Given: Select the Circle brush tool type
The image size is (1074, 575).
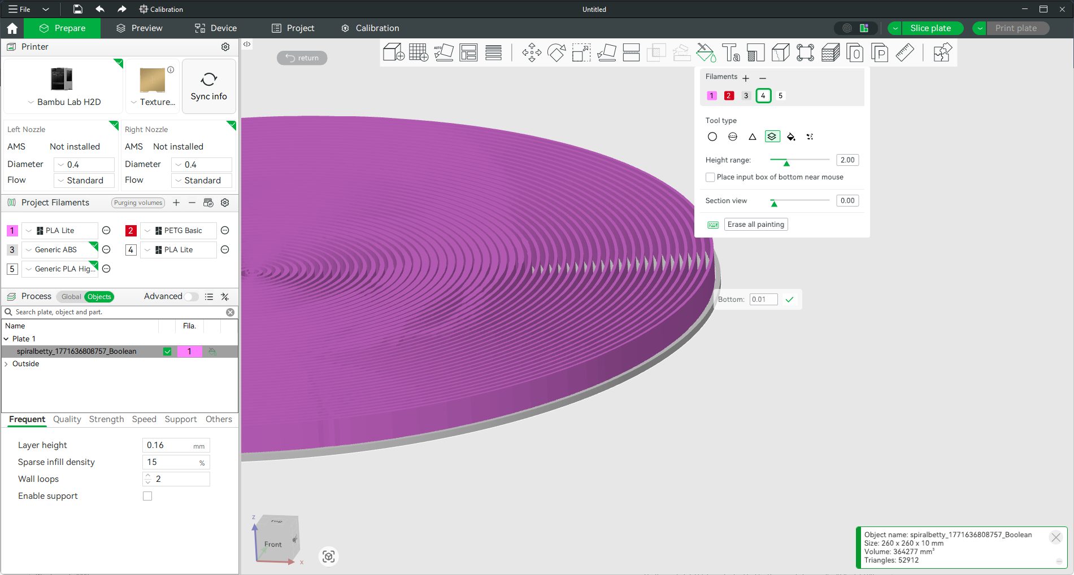Looking at the screenshot, I should (712, 137).
